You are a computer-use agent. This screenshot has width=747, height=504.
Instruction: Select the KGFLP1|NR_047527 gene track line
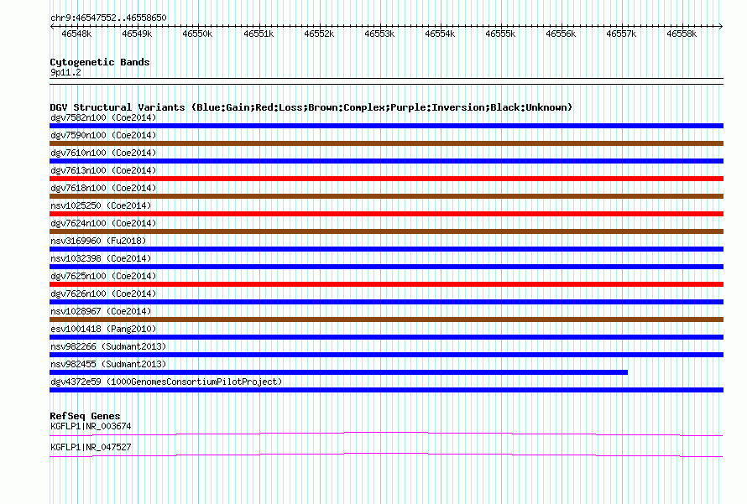tap(386, 455)
